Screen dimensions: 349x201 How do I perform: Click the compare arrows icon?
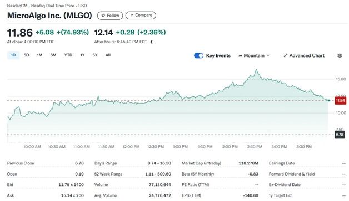[x=131, y=16]
